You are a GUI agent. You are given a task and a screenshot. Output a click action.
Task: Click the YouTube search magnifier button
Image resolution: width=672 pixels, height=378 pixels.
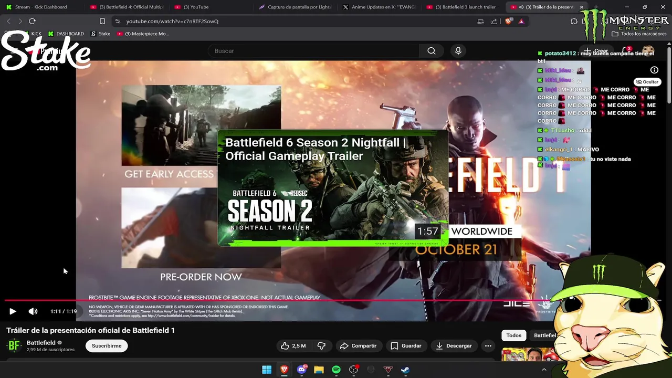coord(432,51)
